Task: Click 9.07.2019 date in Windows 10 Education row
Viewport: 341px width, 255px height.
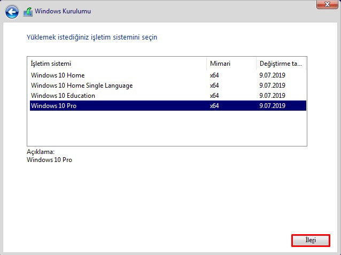Action: tap(272, 96)
